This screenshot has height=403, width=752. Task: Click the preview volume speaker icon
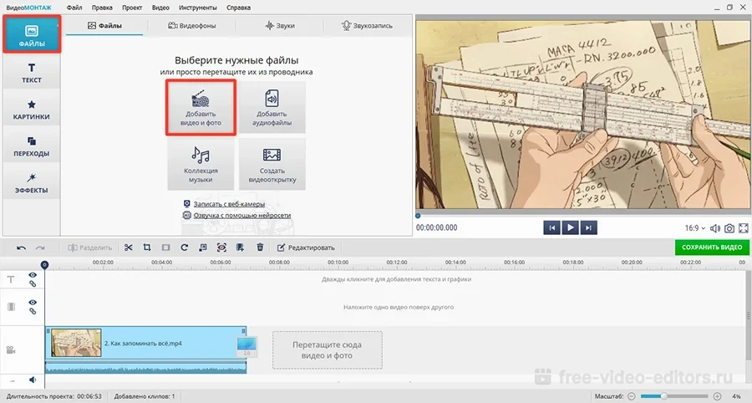pyautogui.click(x=716, y=227)
